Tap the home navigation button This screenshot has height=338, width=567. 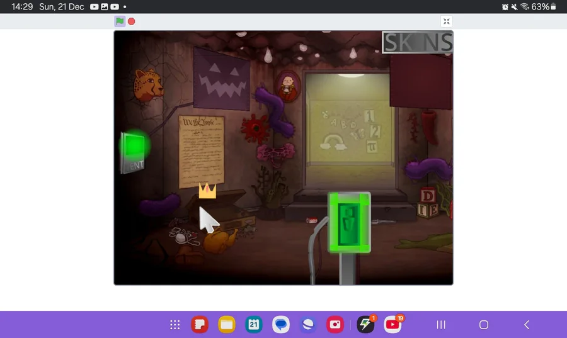coord(483,325)
